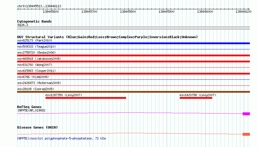Viewport: 258px width, 147px height.
Task: Click the thick blue nsv825173 gain bar
Action: (x=133, y=43)
